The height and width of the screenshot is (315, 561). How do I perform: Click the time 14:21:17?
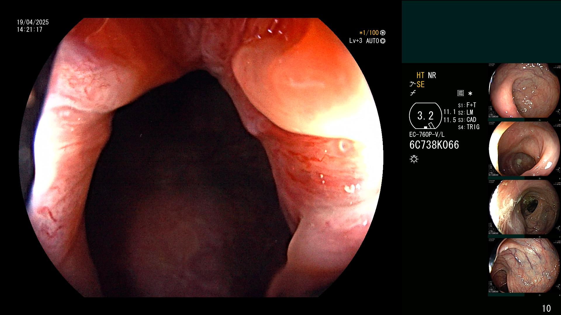point(30,30)
